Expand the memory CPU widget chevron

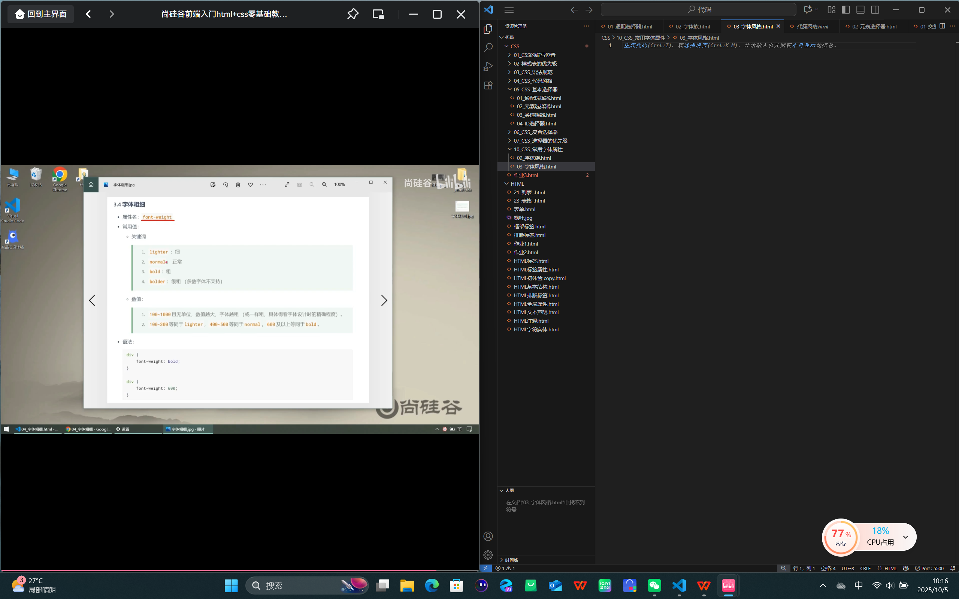click(x=905, y=537)
